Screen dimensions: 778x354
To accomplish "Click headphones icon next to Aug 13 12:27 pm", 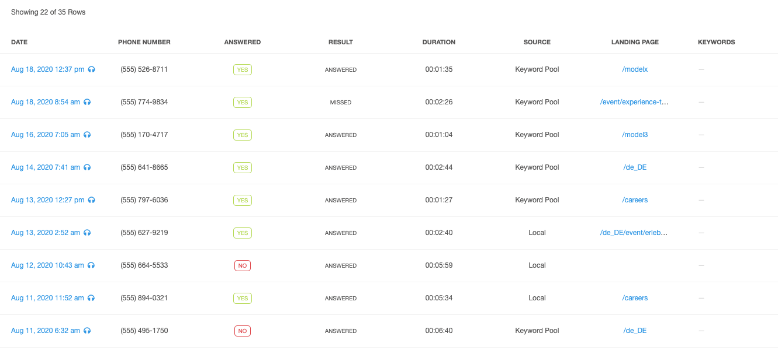I will pyautogui.click(x=92, y=200).
